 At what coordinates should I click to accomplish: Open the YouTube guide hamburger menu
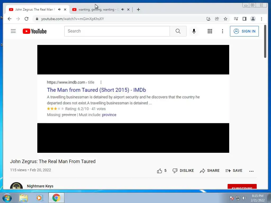click(x=13, y=31)
